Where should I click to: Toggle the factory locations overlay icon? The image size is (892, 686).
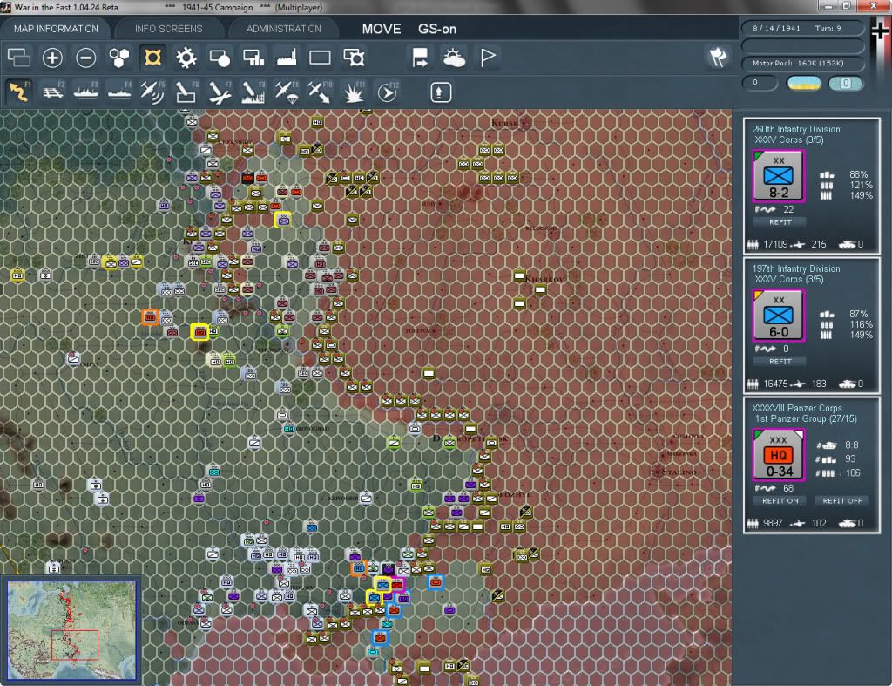coord(287,58)
